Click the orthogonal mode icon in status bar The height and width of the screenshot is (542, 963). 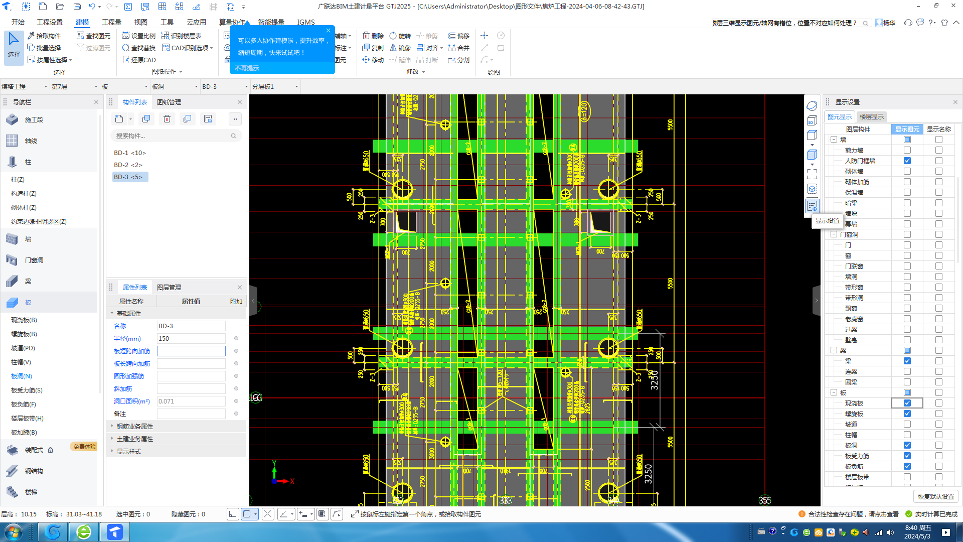(x=233, y=514)
